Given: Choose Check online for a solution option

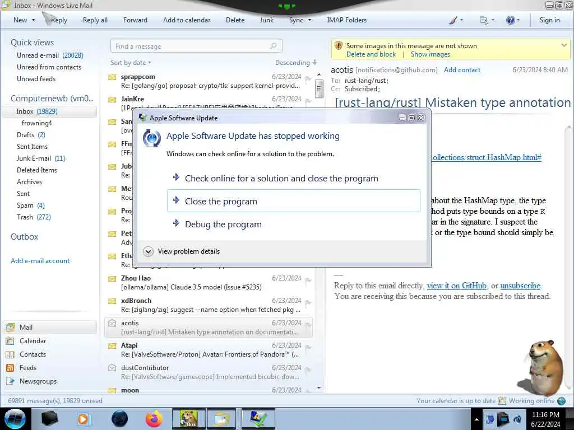Looking at the screenshot, I should (294, 178).
